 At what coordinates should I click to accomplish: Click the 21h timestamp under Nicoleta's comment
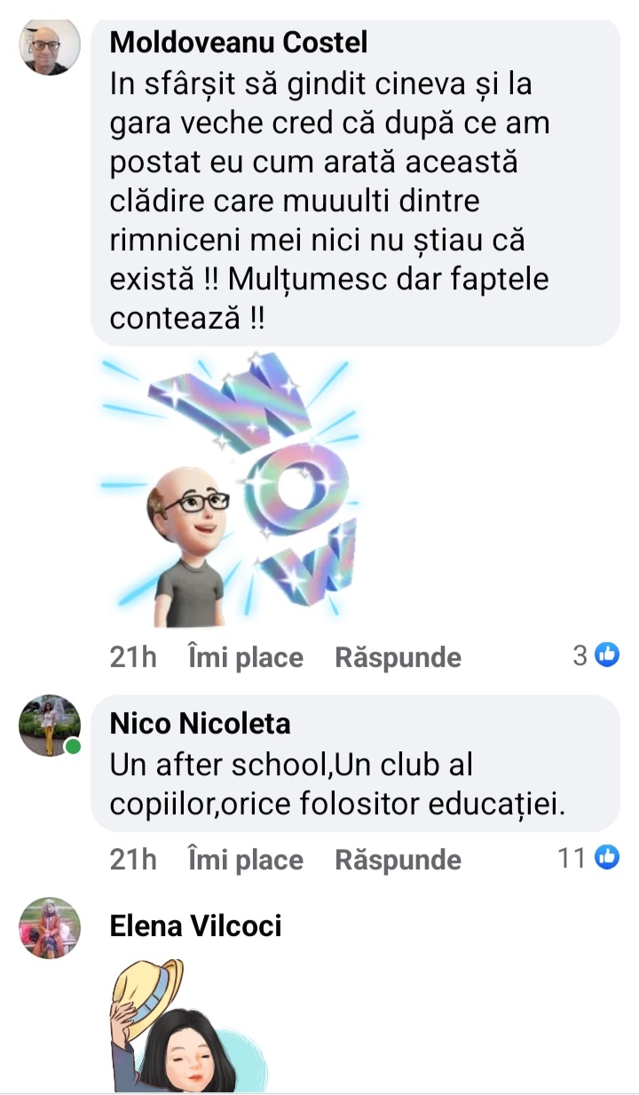(133, 860)
